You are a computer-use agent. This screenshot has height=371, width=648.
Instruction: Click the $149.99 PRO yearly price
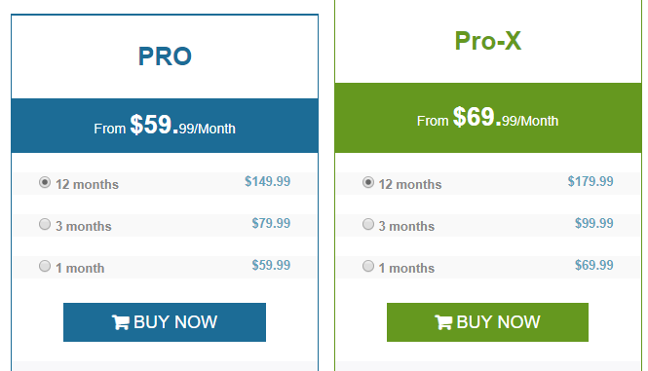pyautogui.click(x=267, y=181)
